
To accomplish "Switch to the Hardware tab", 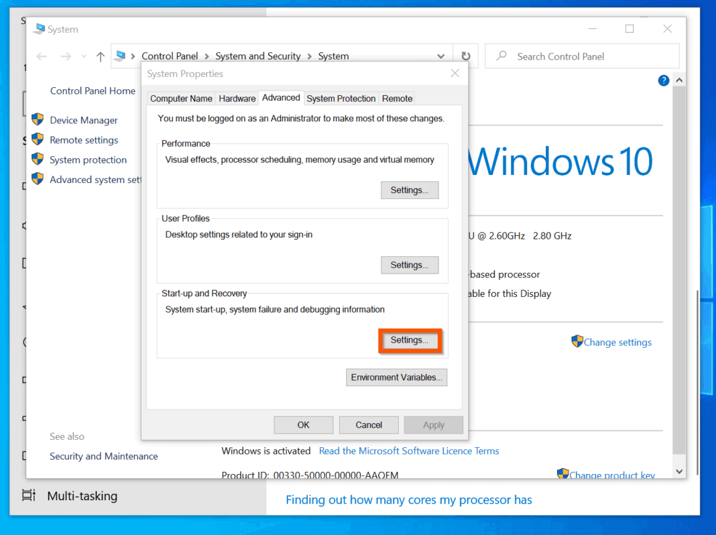I will coord(237,98).
